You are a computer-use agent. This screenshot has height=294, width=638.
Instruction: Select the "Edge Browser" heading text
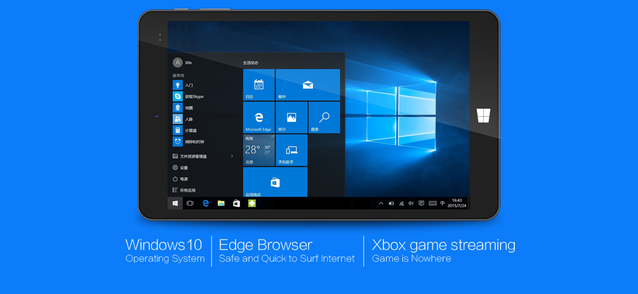tap(266, 245)
